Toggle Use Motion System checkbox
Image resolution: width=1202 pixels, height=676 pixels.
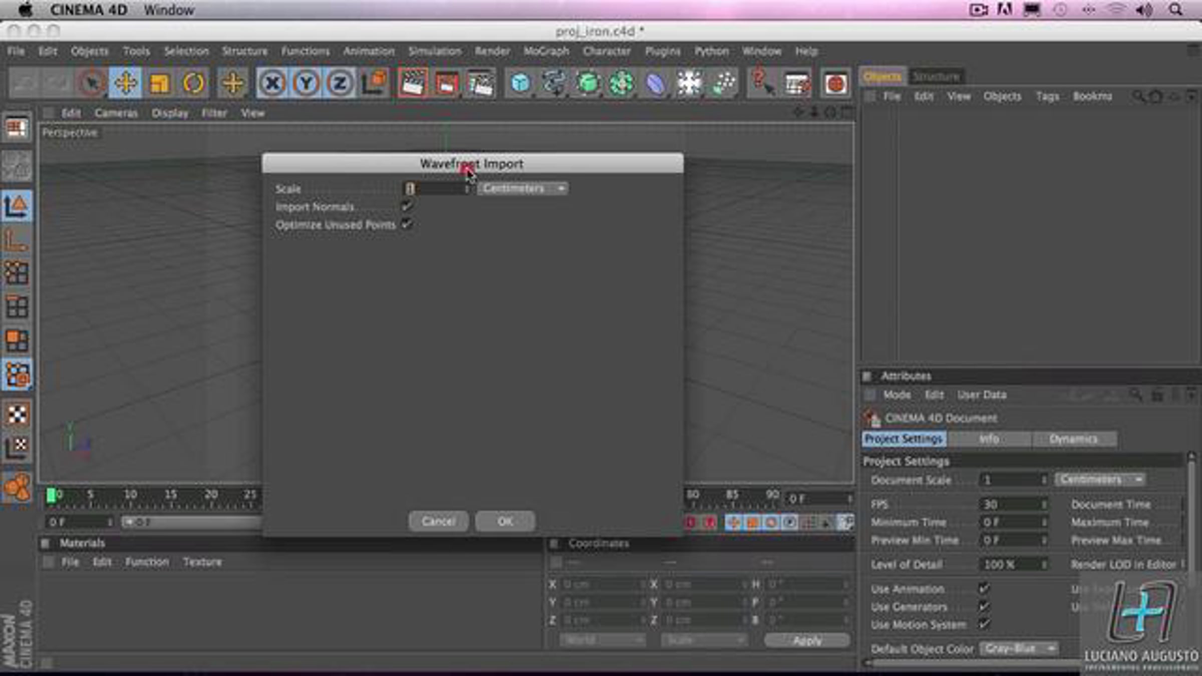pyautogui.click(x=984, y=624)
